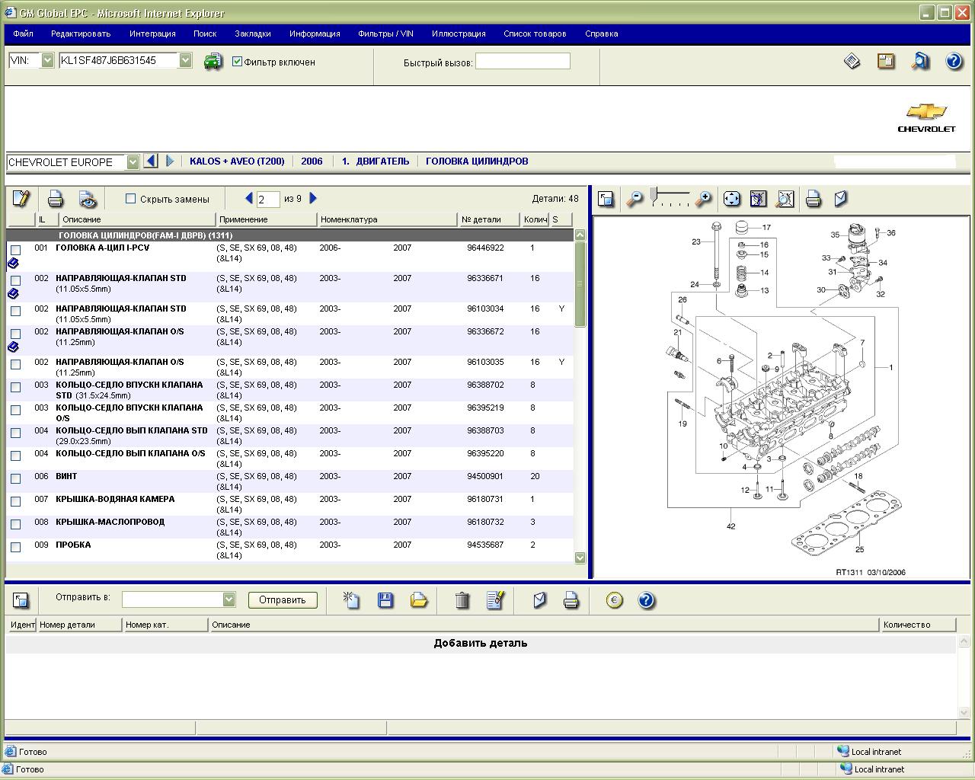Open the calculator icon in top right toolbar

852,61
